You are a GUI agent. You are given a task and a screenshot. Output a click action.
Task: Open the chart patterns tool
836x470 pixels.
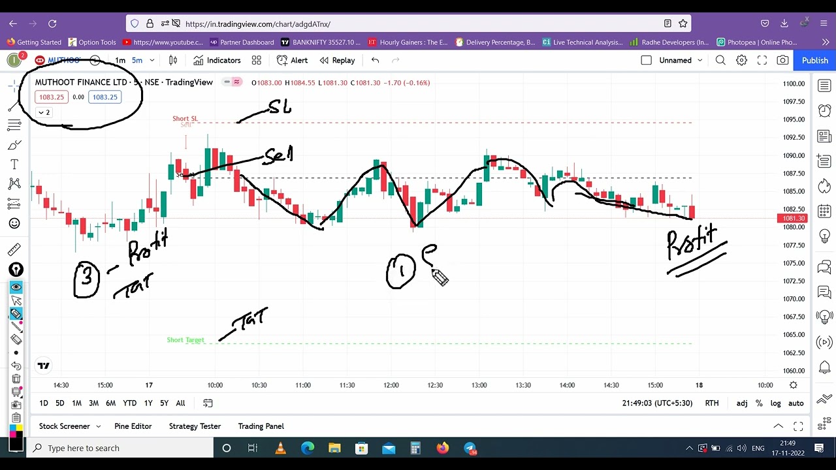[14, 184]
